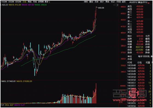This screenshot has height=108, width=153.
Task: Click the 涨停 value 453.06
Action: 140,52
